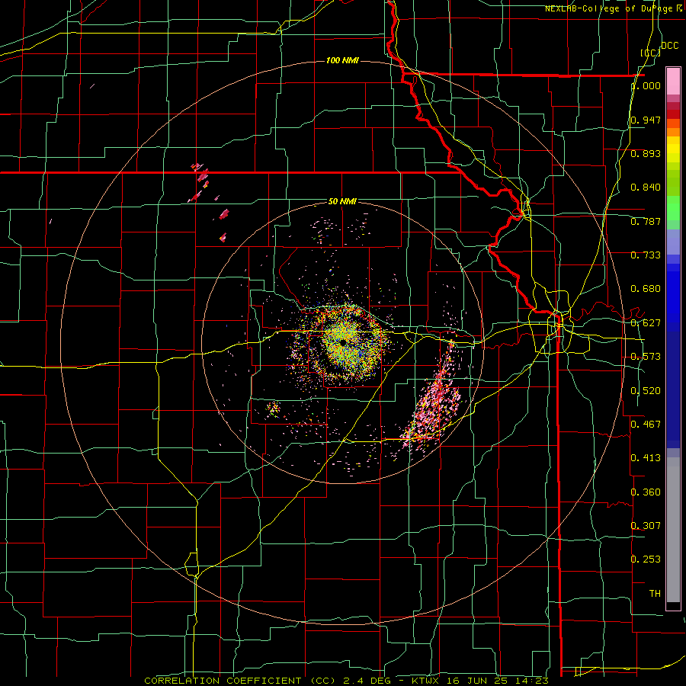Click the 0.573 color scale value
The height and width of the screenshot is (686, 686).
click(x=646, y=357)
